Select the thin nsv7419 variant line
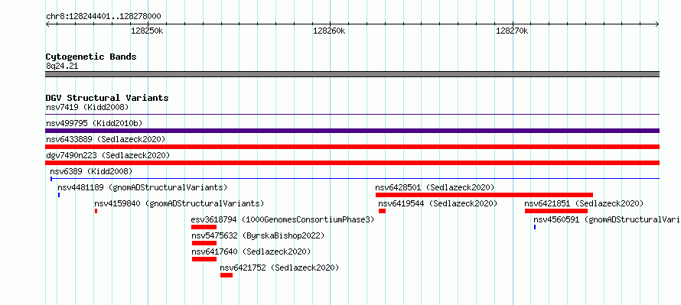681x305 pixels. click(x=352, y=115)
